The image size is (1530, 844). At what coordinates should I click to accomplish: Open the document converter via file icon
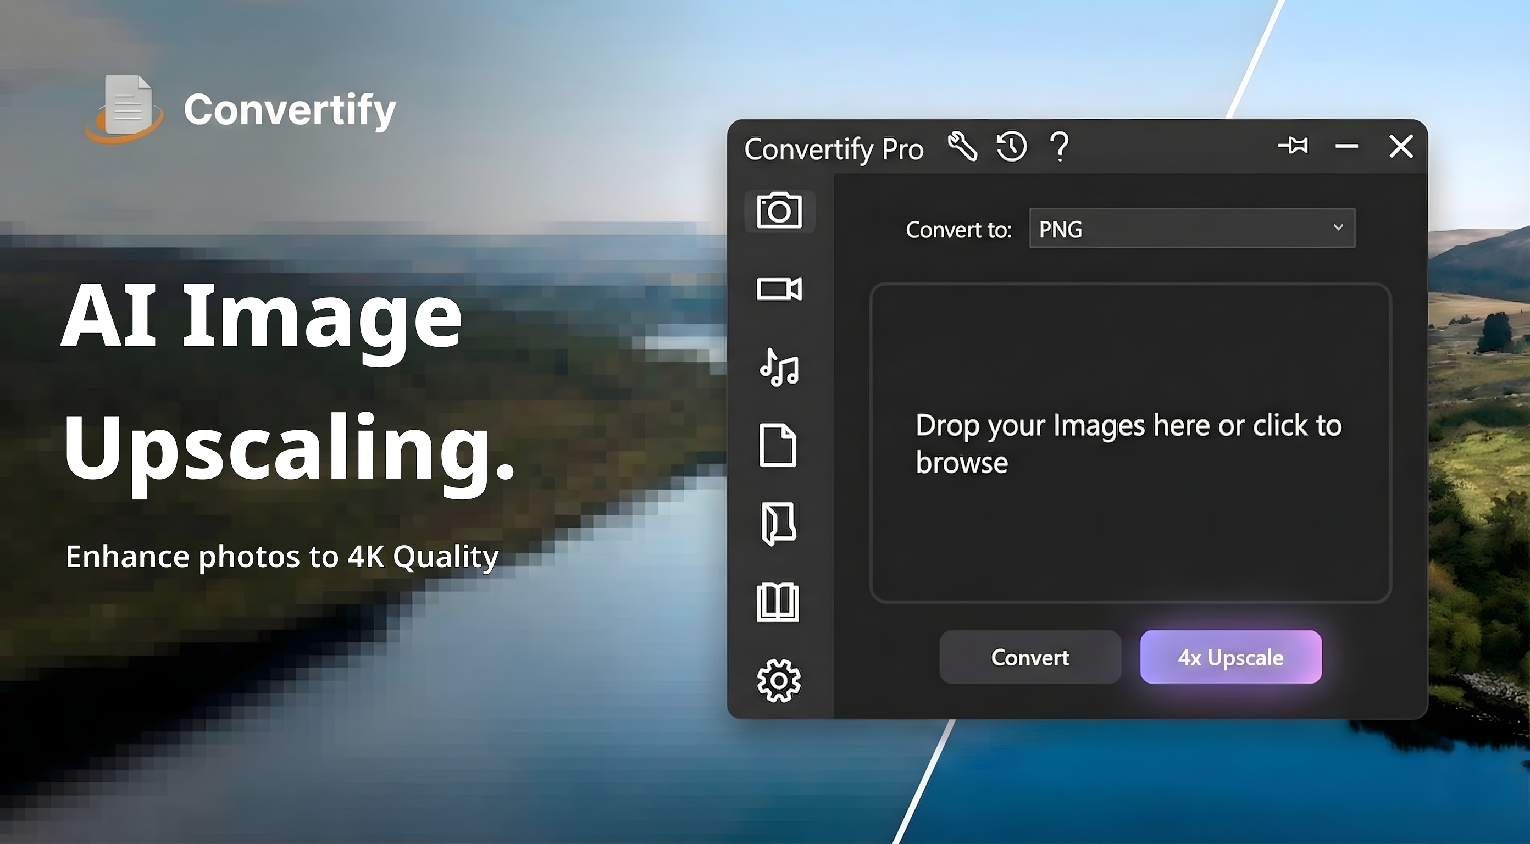(779, 447)
